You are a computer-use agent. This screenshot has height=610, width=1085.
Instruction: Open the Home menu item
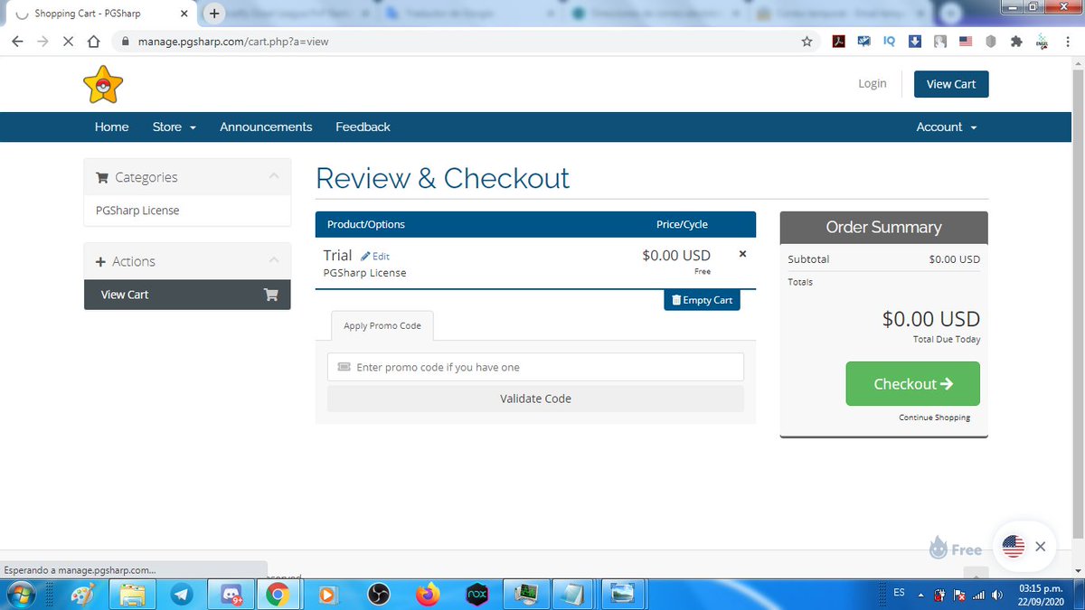click(112, 127)
